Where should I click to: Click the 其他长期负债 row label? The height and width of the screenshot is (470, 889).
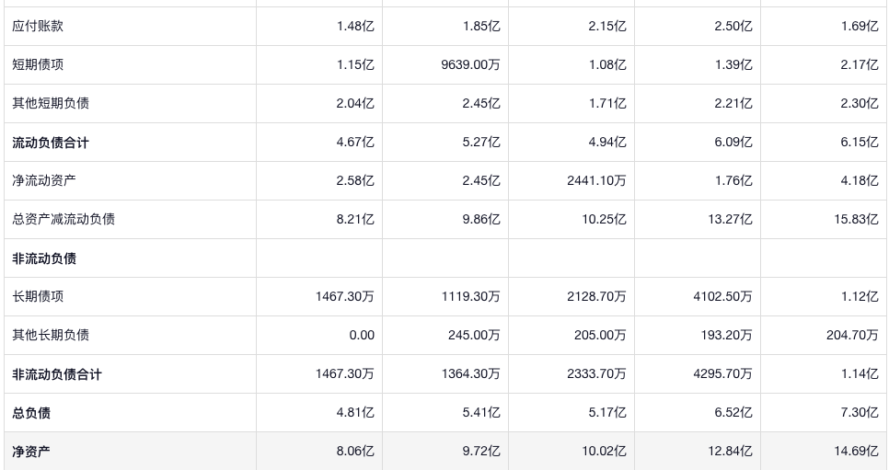pyautogui.click(x=51, y=335)
